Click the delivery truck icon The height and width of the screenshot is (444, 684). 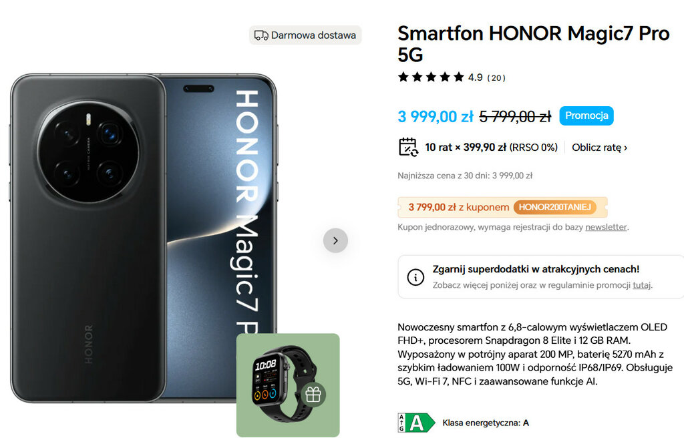tap(261, 35)
